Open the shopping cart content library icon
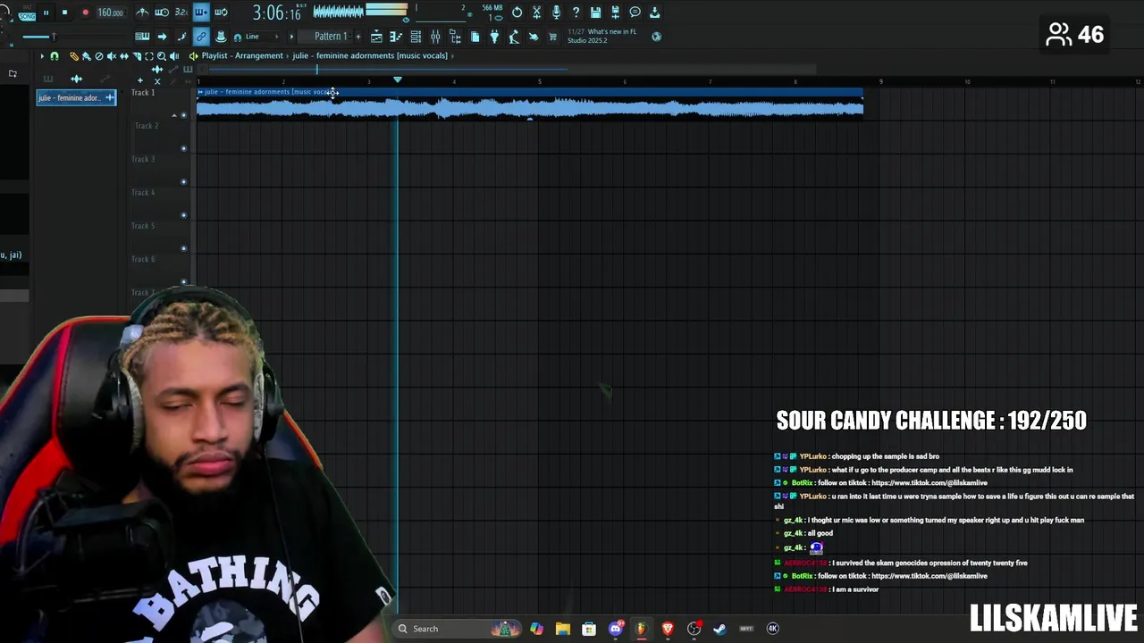The width and height of the screenshot is (1144, 643). point(553,37)
